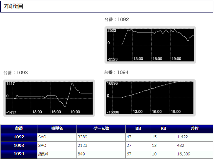Image resolution: width=214 pixels, height=161 pixels.
Task: Click the 1417 max label on graph 1093
Action: click(x=11, y=84)
